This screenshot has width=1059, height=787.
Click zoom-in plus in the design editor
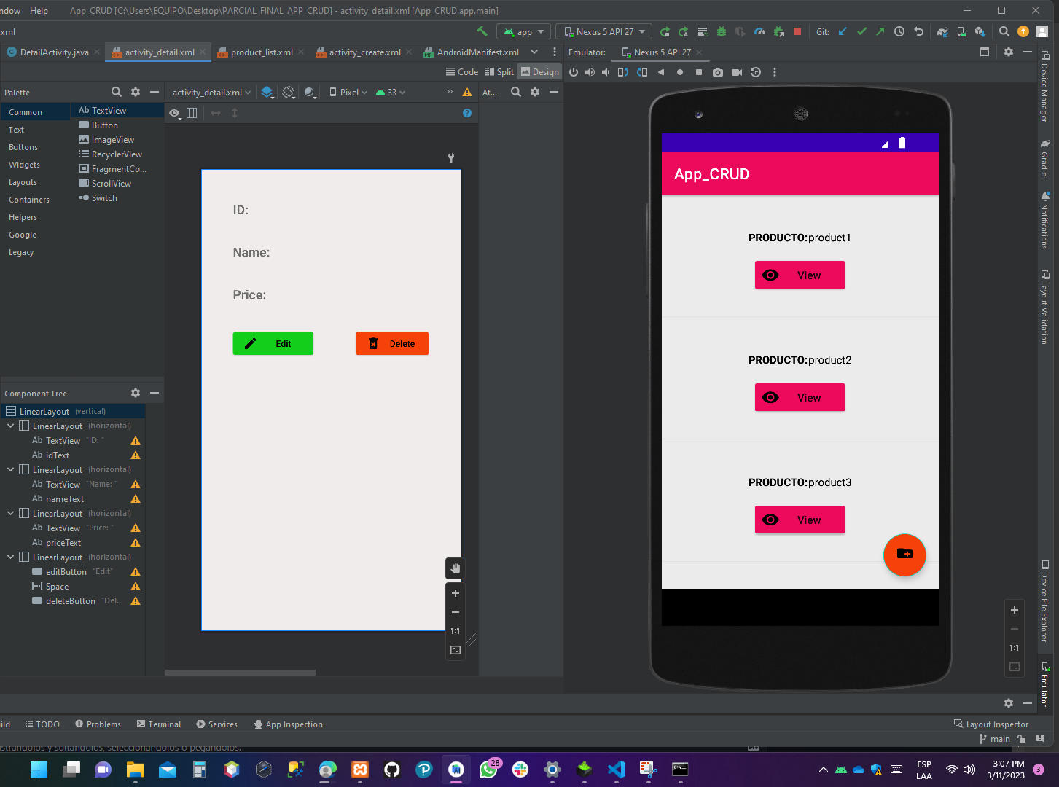click(455, 593)
